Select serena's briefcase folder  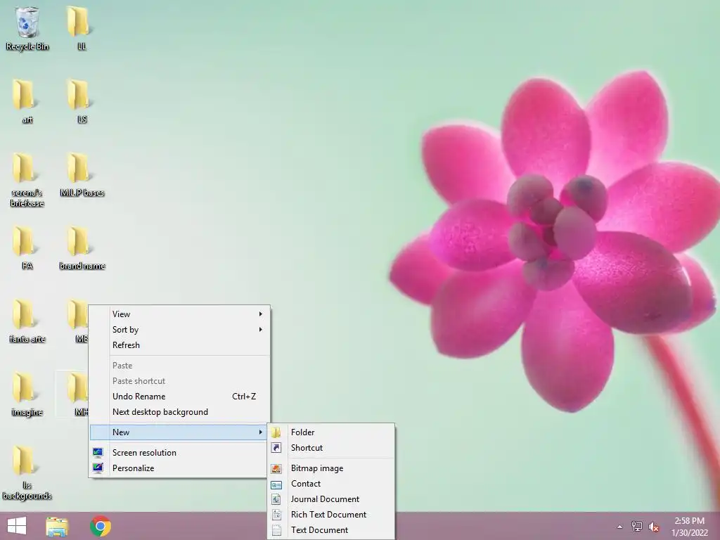27,180
